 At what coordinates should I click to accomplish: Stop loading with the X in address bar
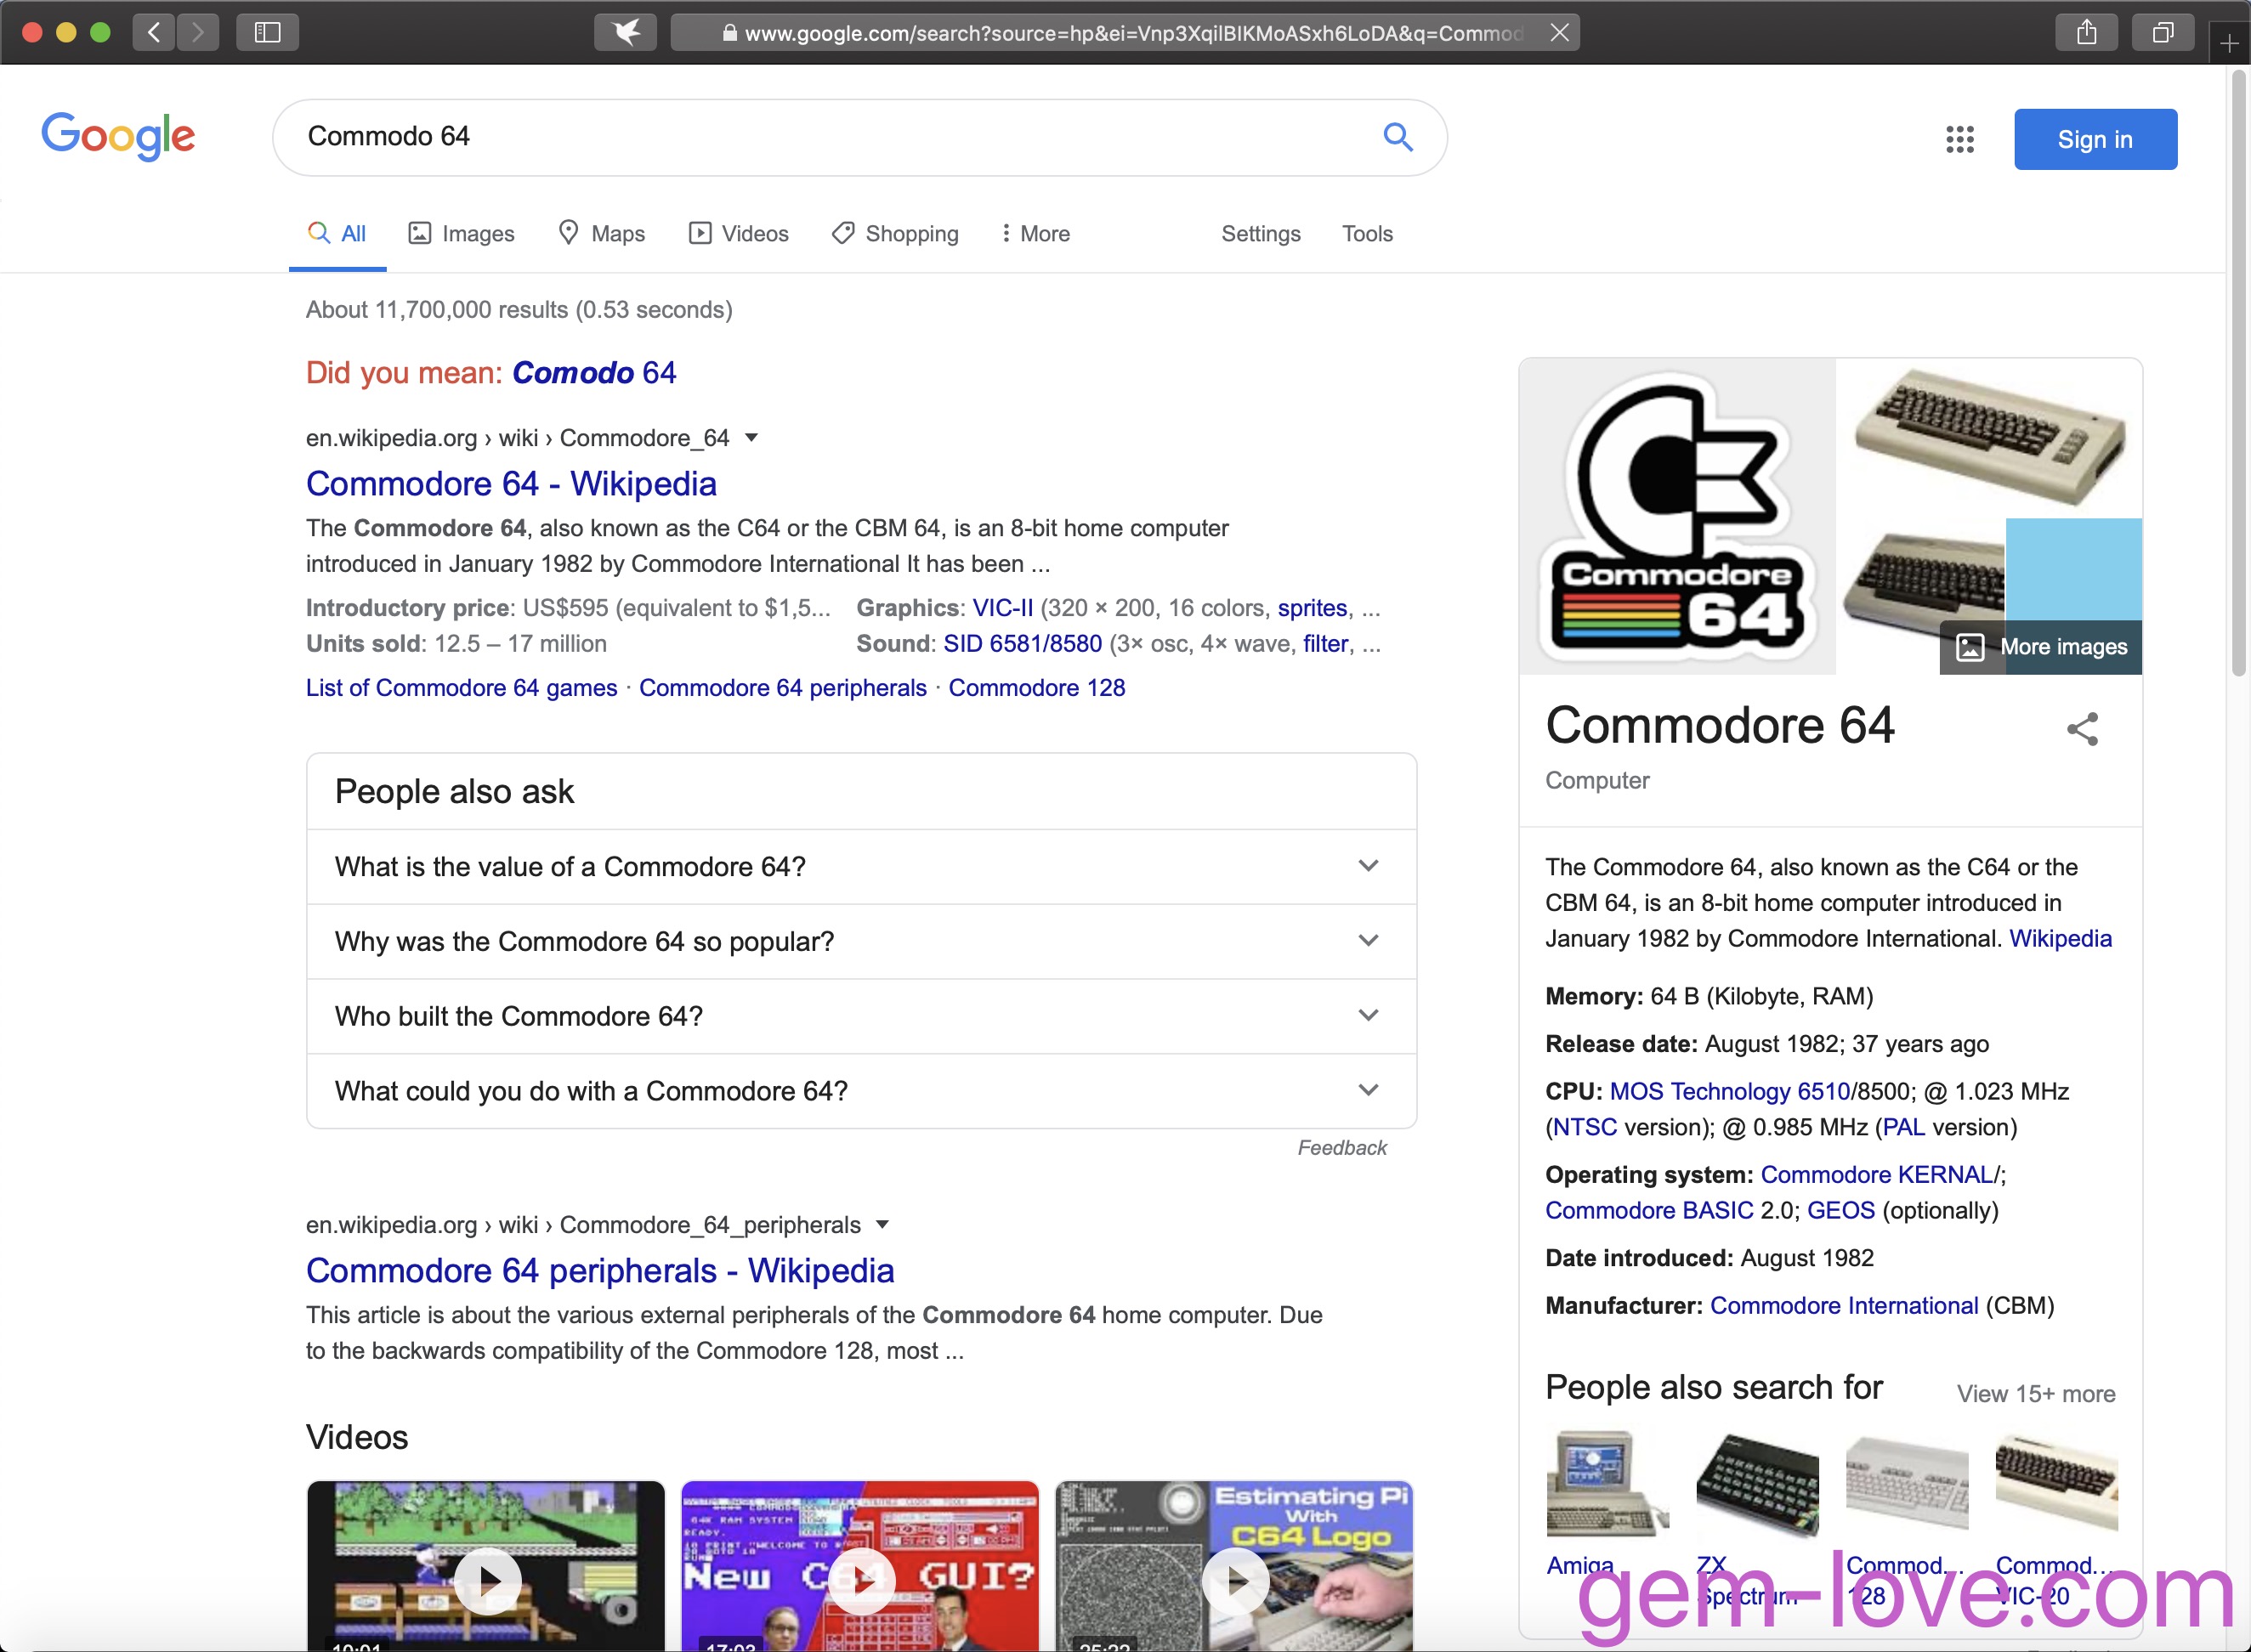coord(1559,33)
